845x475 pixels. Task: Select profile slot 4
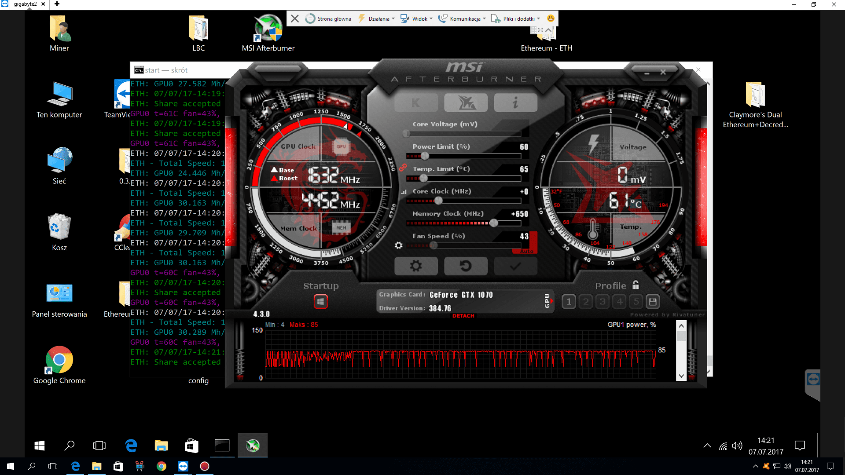click(620, 302)
